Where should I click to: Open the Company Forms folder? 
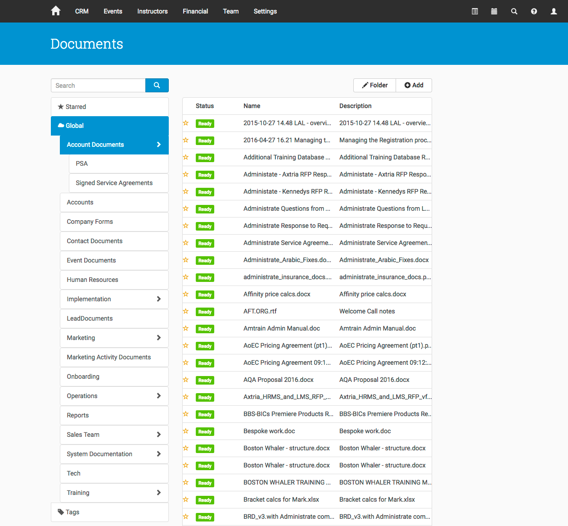click(x=114, y=222)
